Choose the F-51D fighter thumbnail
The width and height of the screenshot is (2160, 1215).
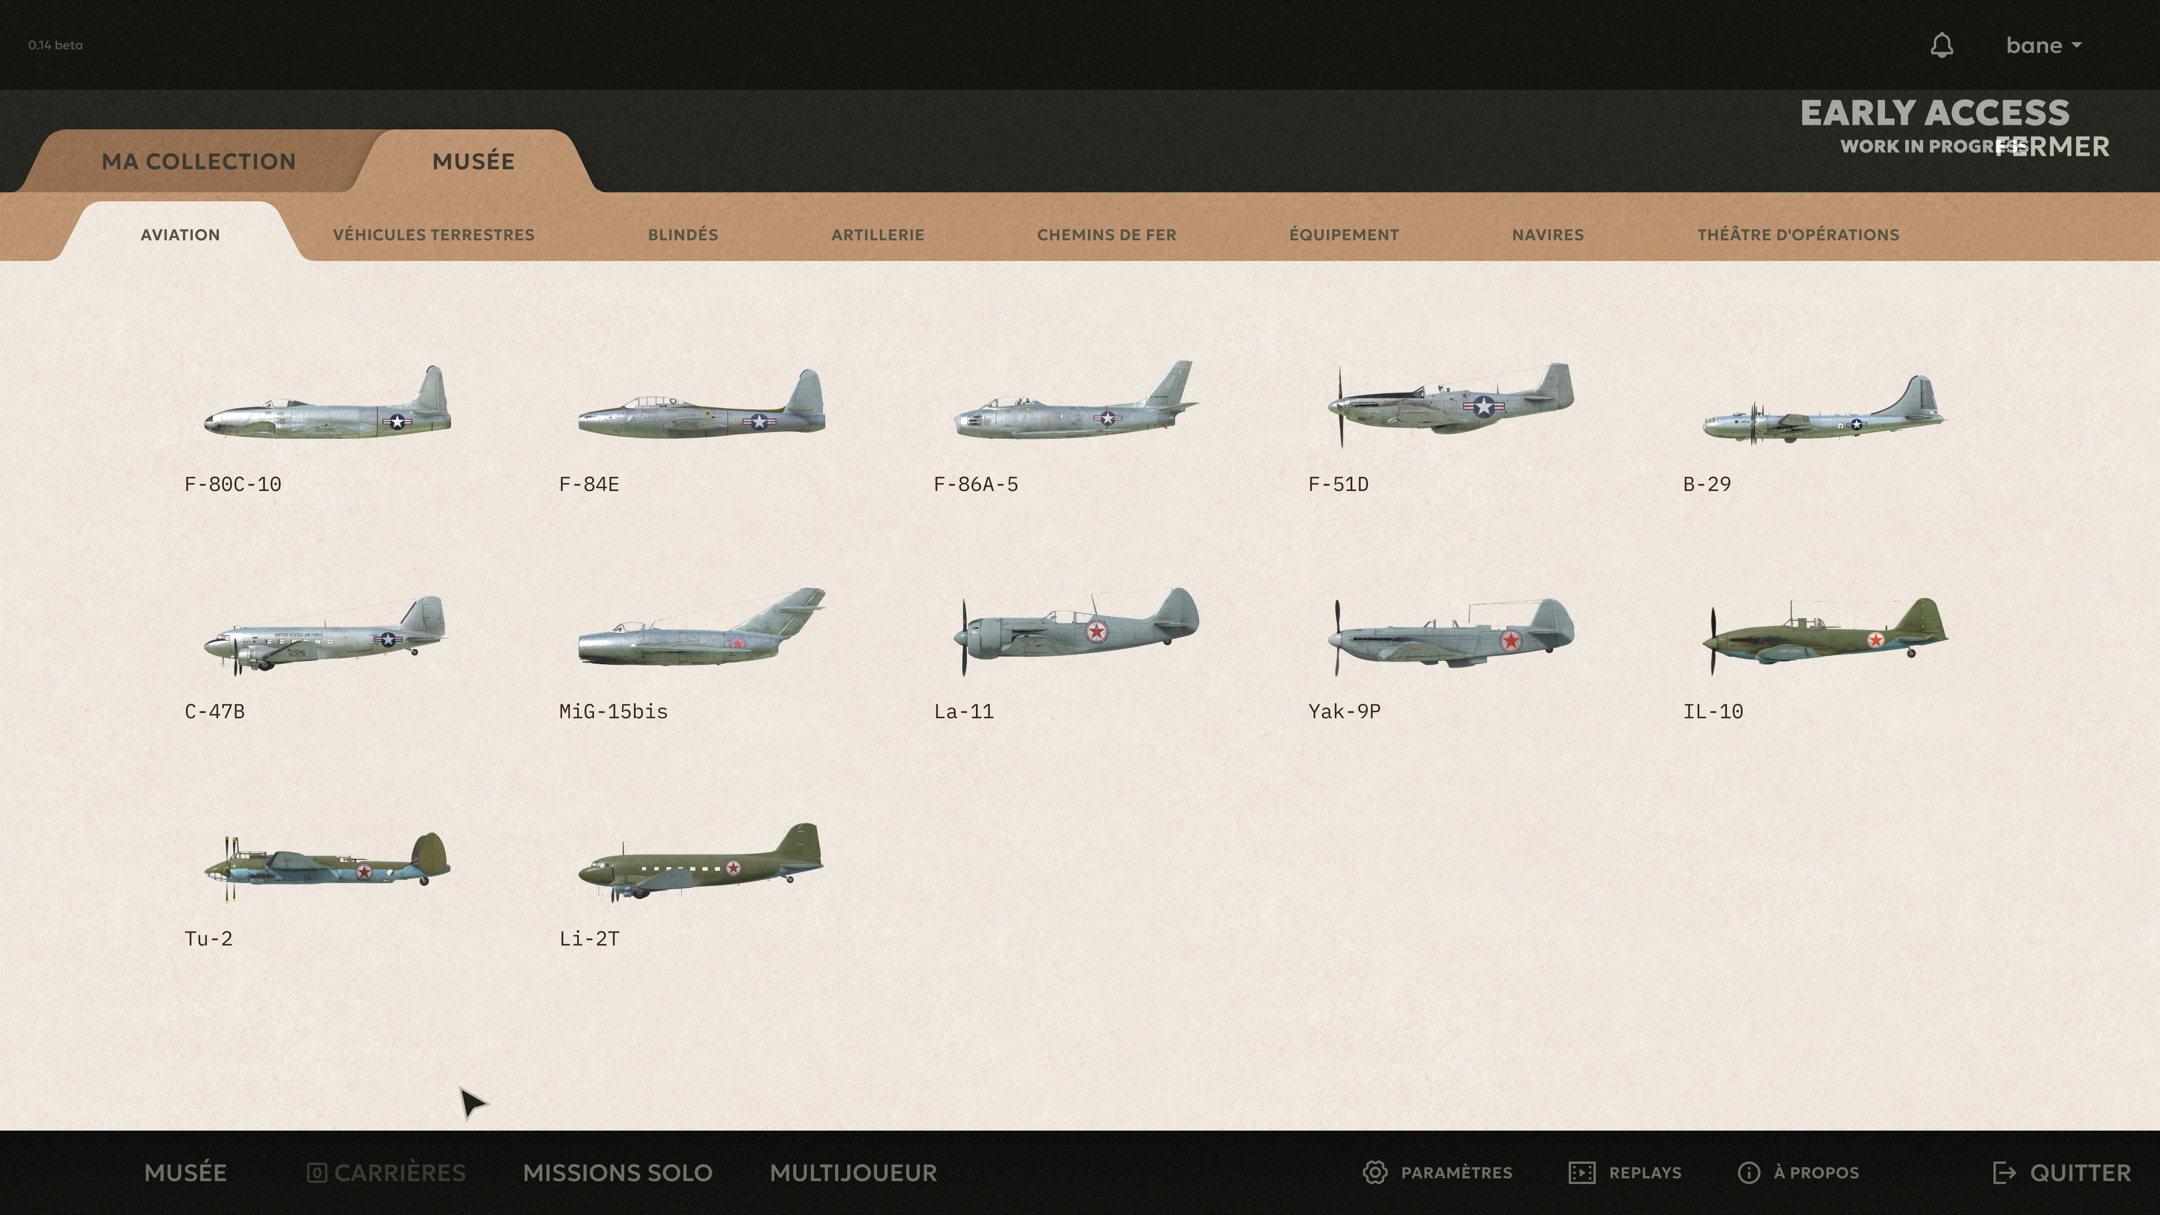click(x=1451, y=404)
